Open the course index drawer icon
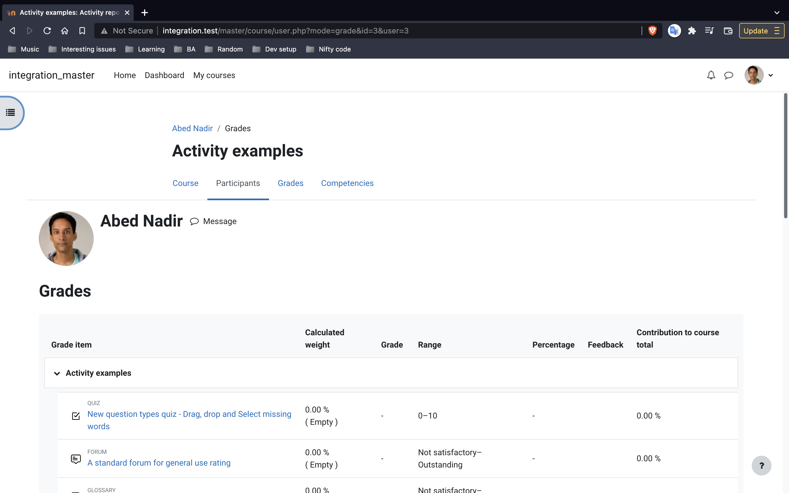Viewport: 789px width, 493px height. click(x=10, y=113)
